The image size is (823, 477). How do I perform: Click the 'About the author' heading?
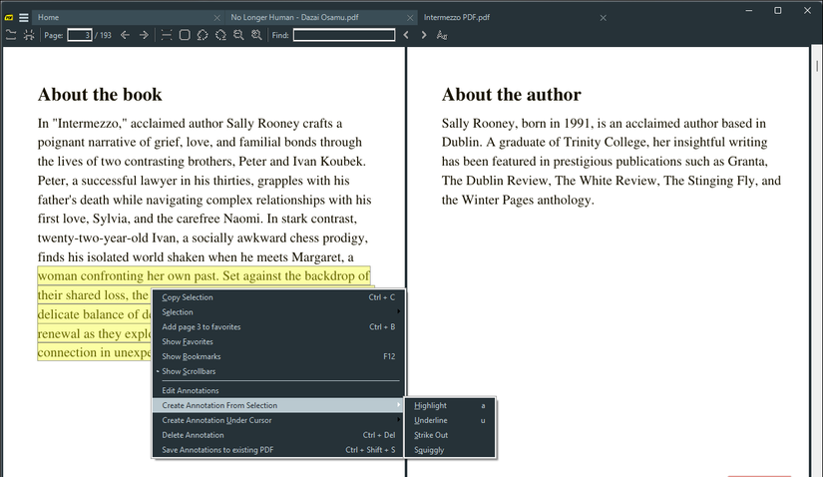pos(511,95)
